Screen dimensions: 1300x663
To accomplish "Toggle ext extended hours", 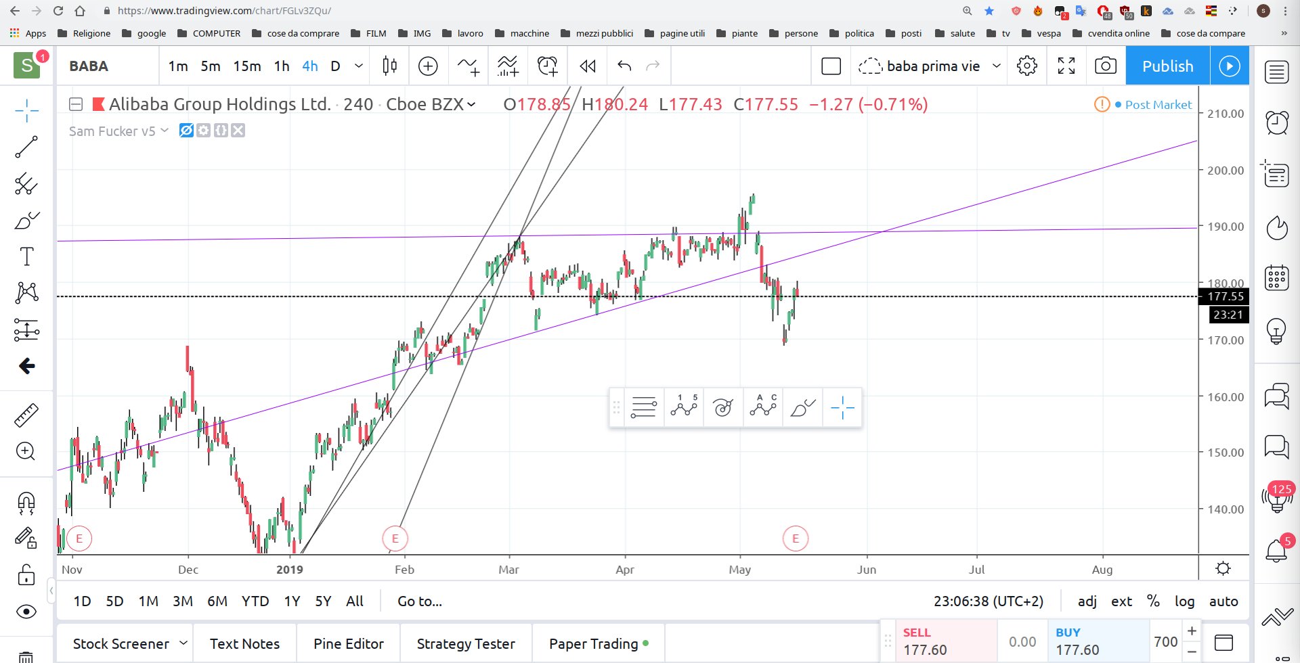I will tap(1121, 601).
